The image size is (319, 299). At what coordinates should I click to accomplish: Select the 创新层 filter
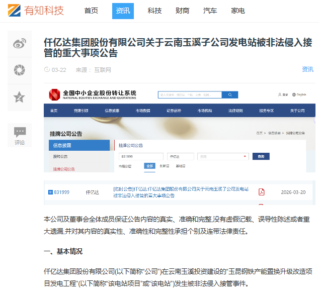[165, 166]
